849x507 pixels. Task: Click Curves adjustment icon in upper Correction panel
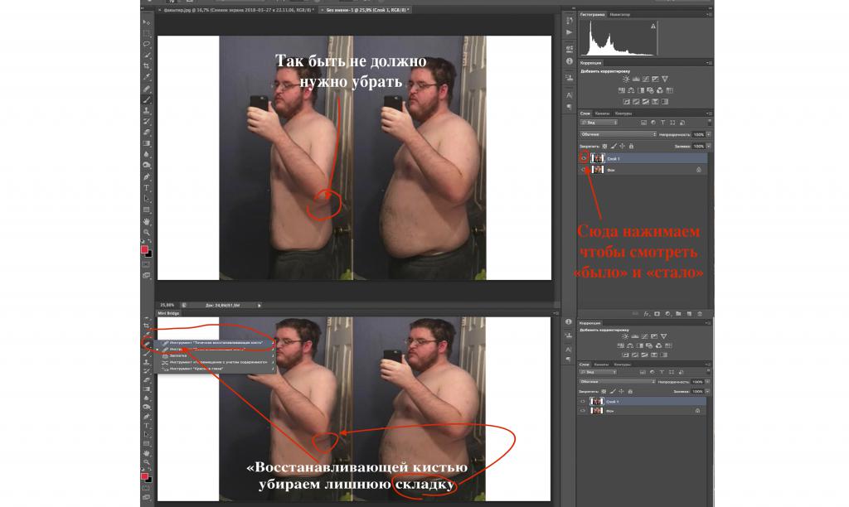645,79
